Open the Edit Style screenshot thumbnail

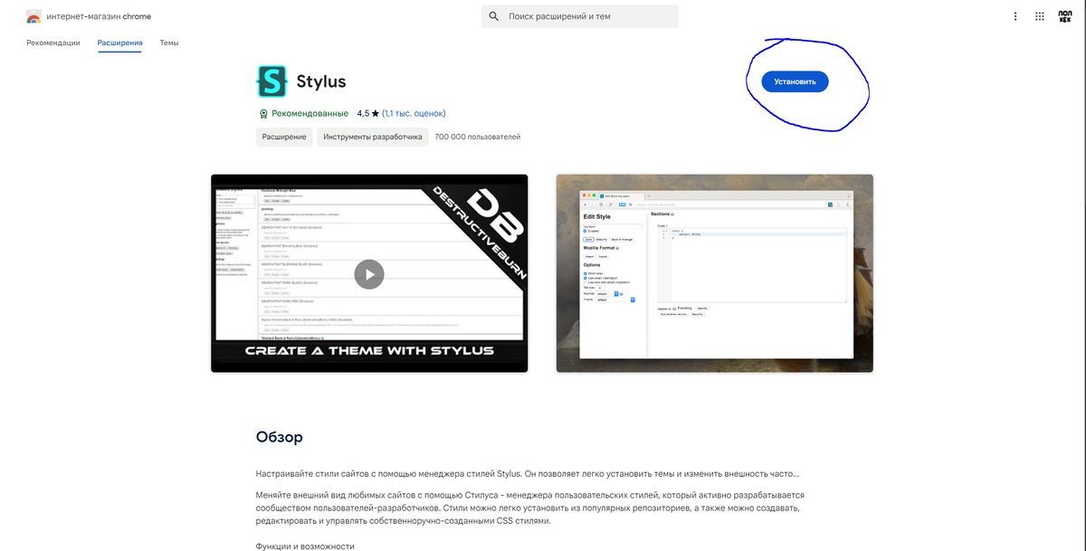pos(715,273)
